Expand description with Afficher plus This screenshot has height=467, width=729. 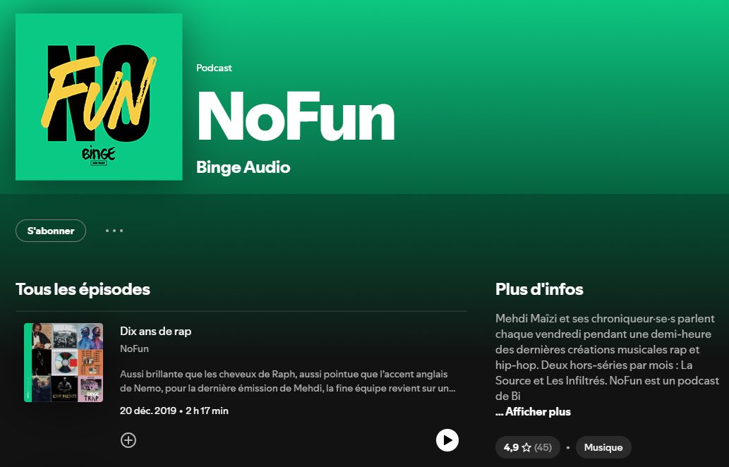(x=534, y=412)
